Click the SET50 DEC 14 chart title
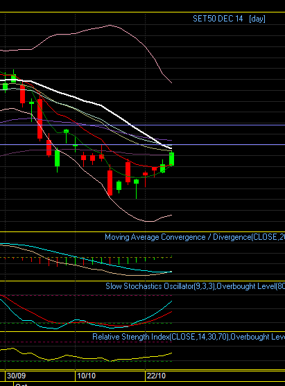285x386 pixels. (218, 19)
